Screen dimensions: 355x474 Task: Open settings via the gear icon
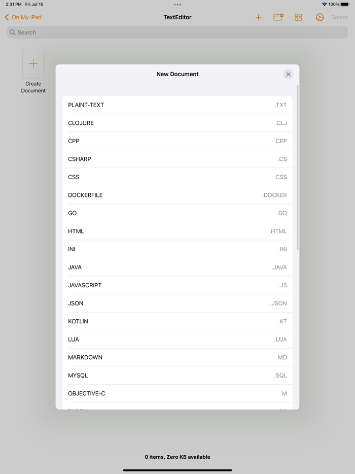(319, 17)
